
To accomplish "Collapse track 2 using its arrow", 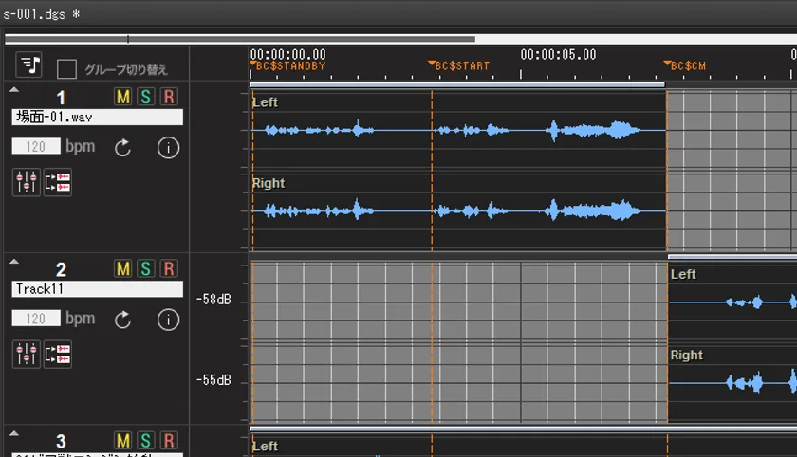I will (x=14, y=262).
